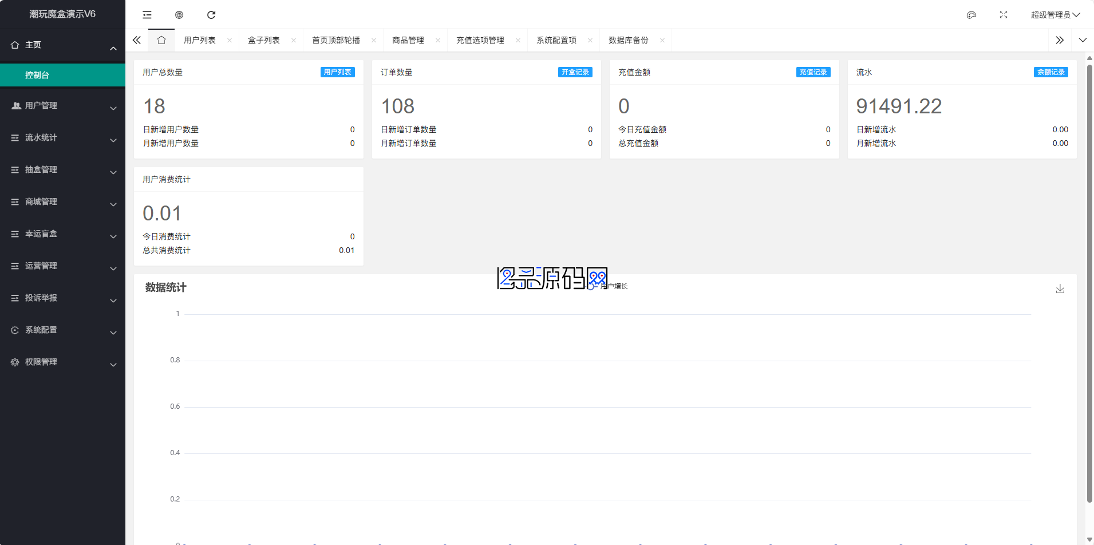Viewport: 1094px width, 545px height.
Task: Close the 系统配置项 tab
Action: 590,40
